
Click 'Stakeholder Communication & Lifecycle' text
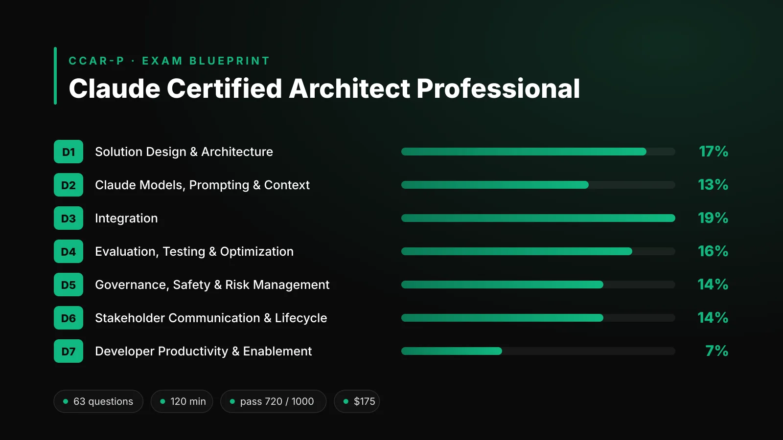(211, 318)
